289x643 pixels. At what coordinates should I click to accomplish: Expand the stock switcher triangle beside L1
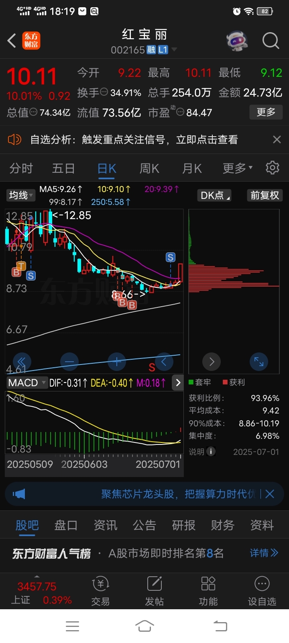coord(174,49)
